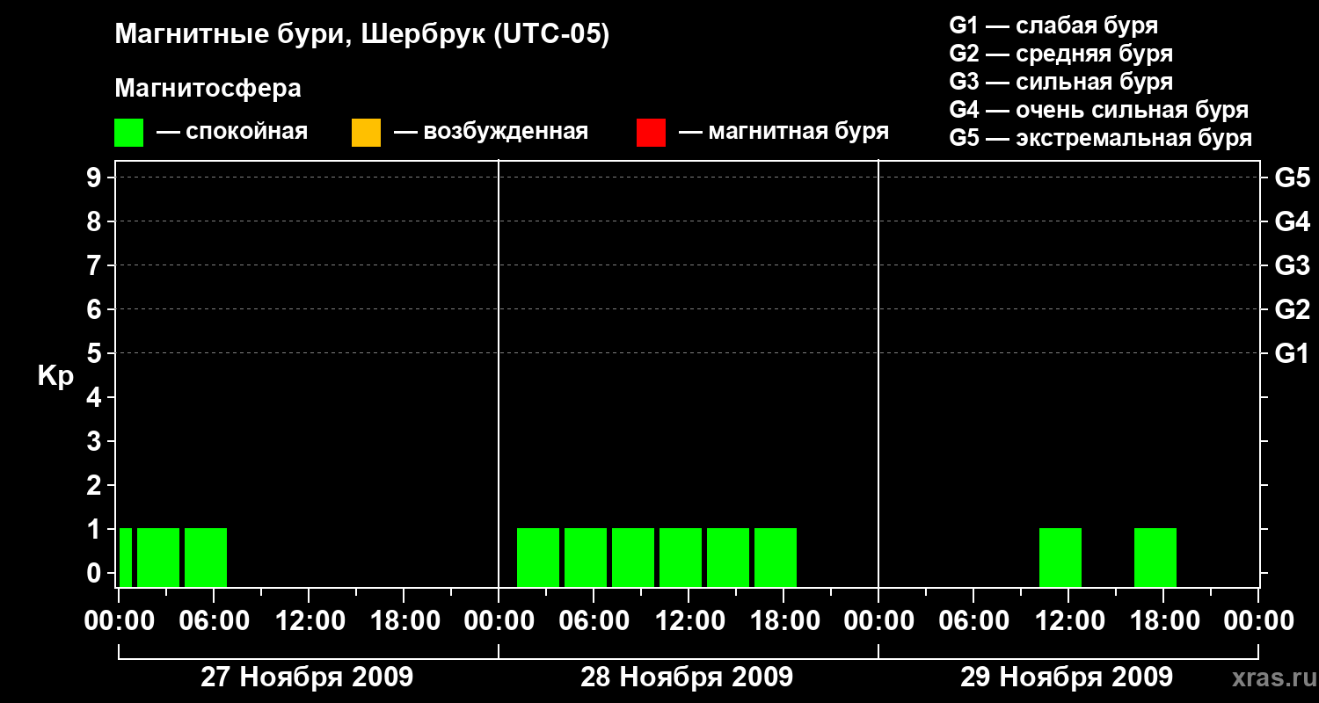Click the G5 label on the right axis
This screenshot has height=703, width=1319.
[1292, 178]
